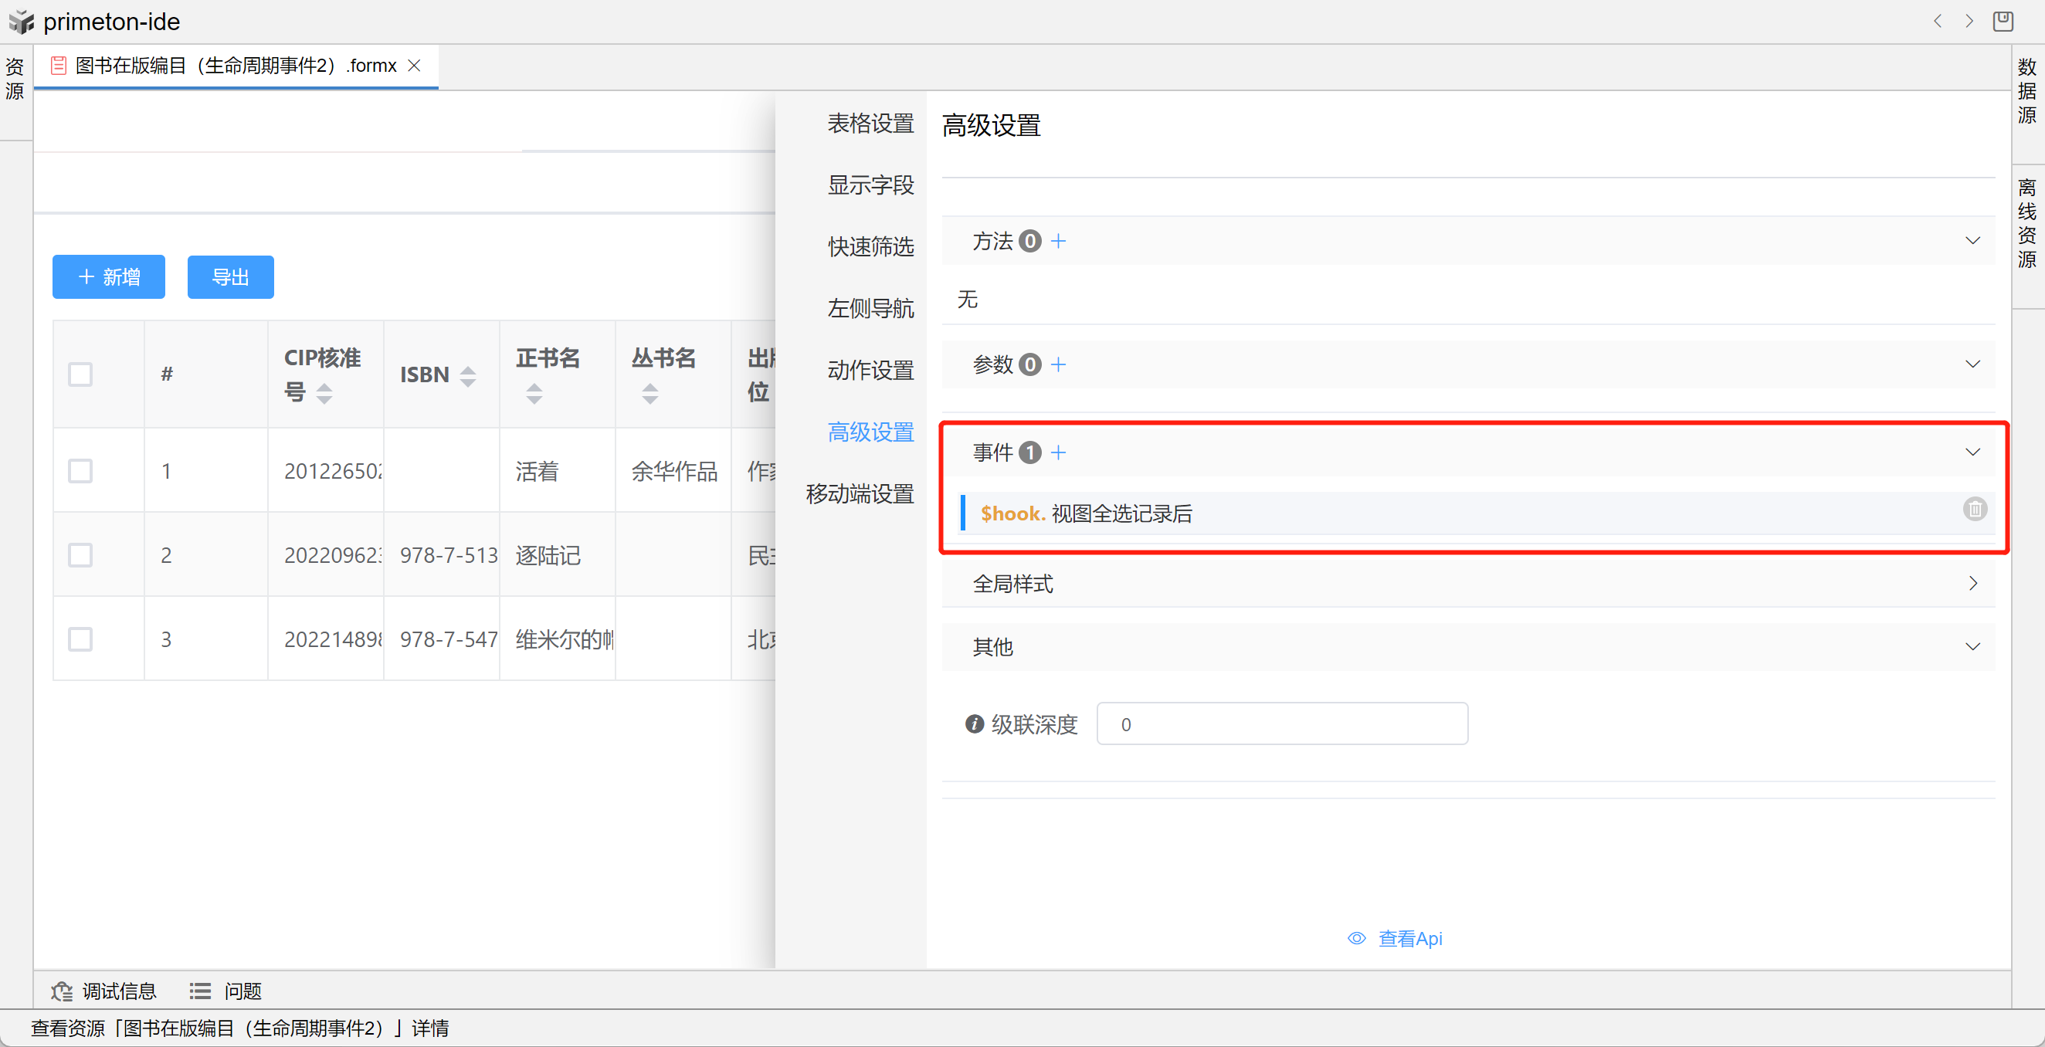Open the 显示字段 settings tab
2045x1047 pixels.
[870, 185]
